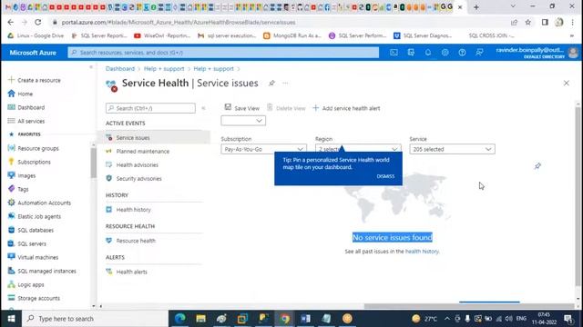Expand the saved view dropdown
This screenshot has width=583, height=327.
[243, 121]
